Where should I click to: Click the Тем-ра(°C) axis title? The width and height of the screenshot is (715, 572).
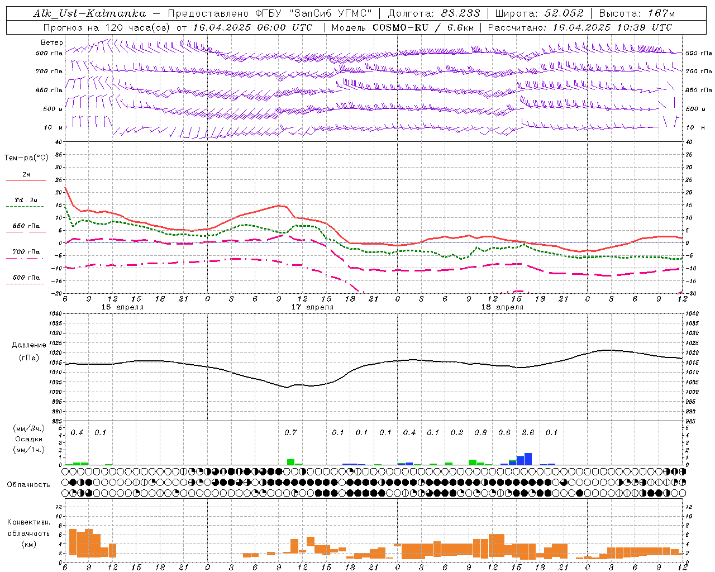pyautogui.click(x=26, y=158)
